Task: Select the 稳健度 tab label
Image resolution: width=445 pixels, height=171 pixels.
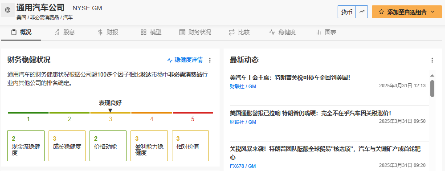Action: pyautogui.click(x=287, y=33)
